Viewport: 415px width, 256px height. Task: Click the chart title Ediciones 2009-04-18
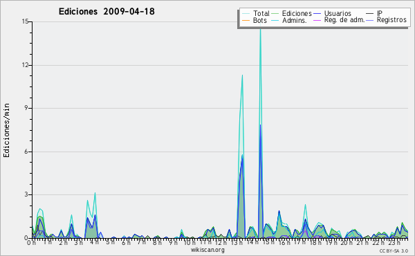coord(107,12)
